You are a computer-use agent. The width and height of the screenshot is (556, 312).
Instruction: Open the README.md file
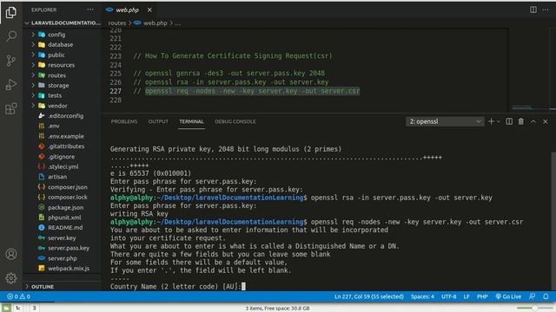[x=65, y=227]
